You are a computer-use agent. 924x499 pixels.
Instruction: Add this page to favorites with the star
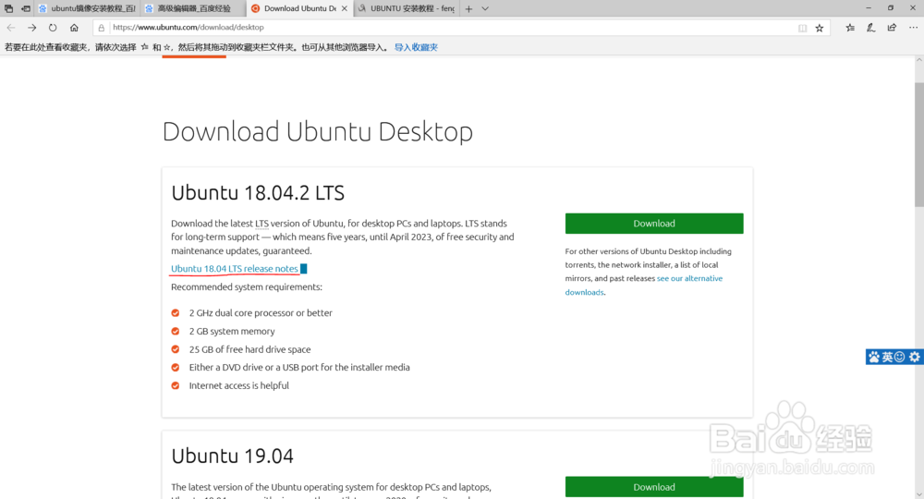(x=819, y=28)
